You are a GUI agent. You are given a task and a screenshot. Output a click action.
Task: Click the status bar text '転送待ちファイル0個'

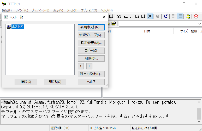[x=144, y=128]
